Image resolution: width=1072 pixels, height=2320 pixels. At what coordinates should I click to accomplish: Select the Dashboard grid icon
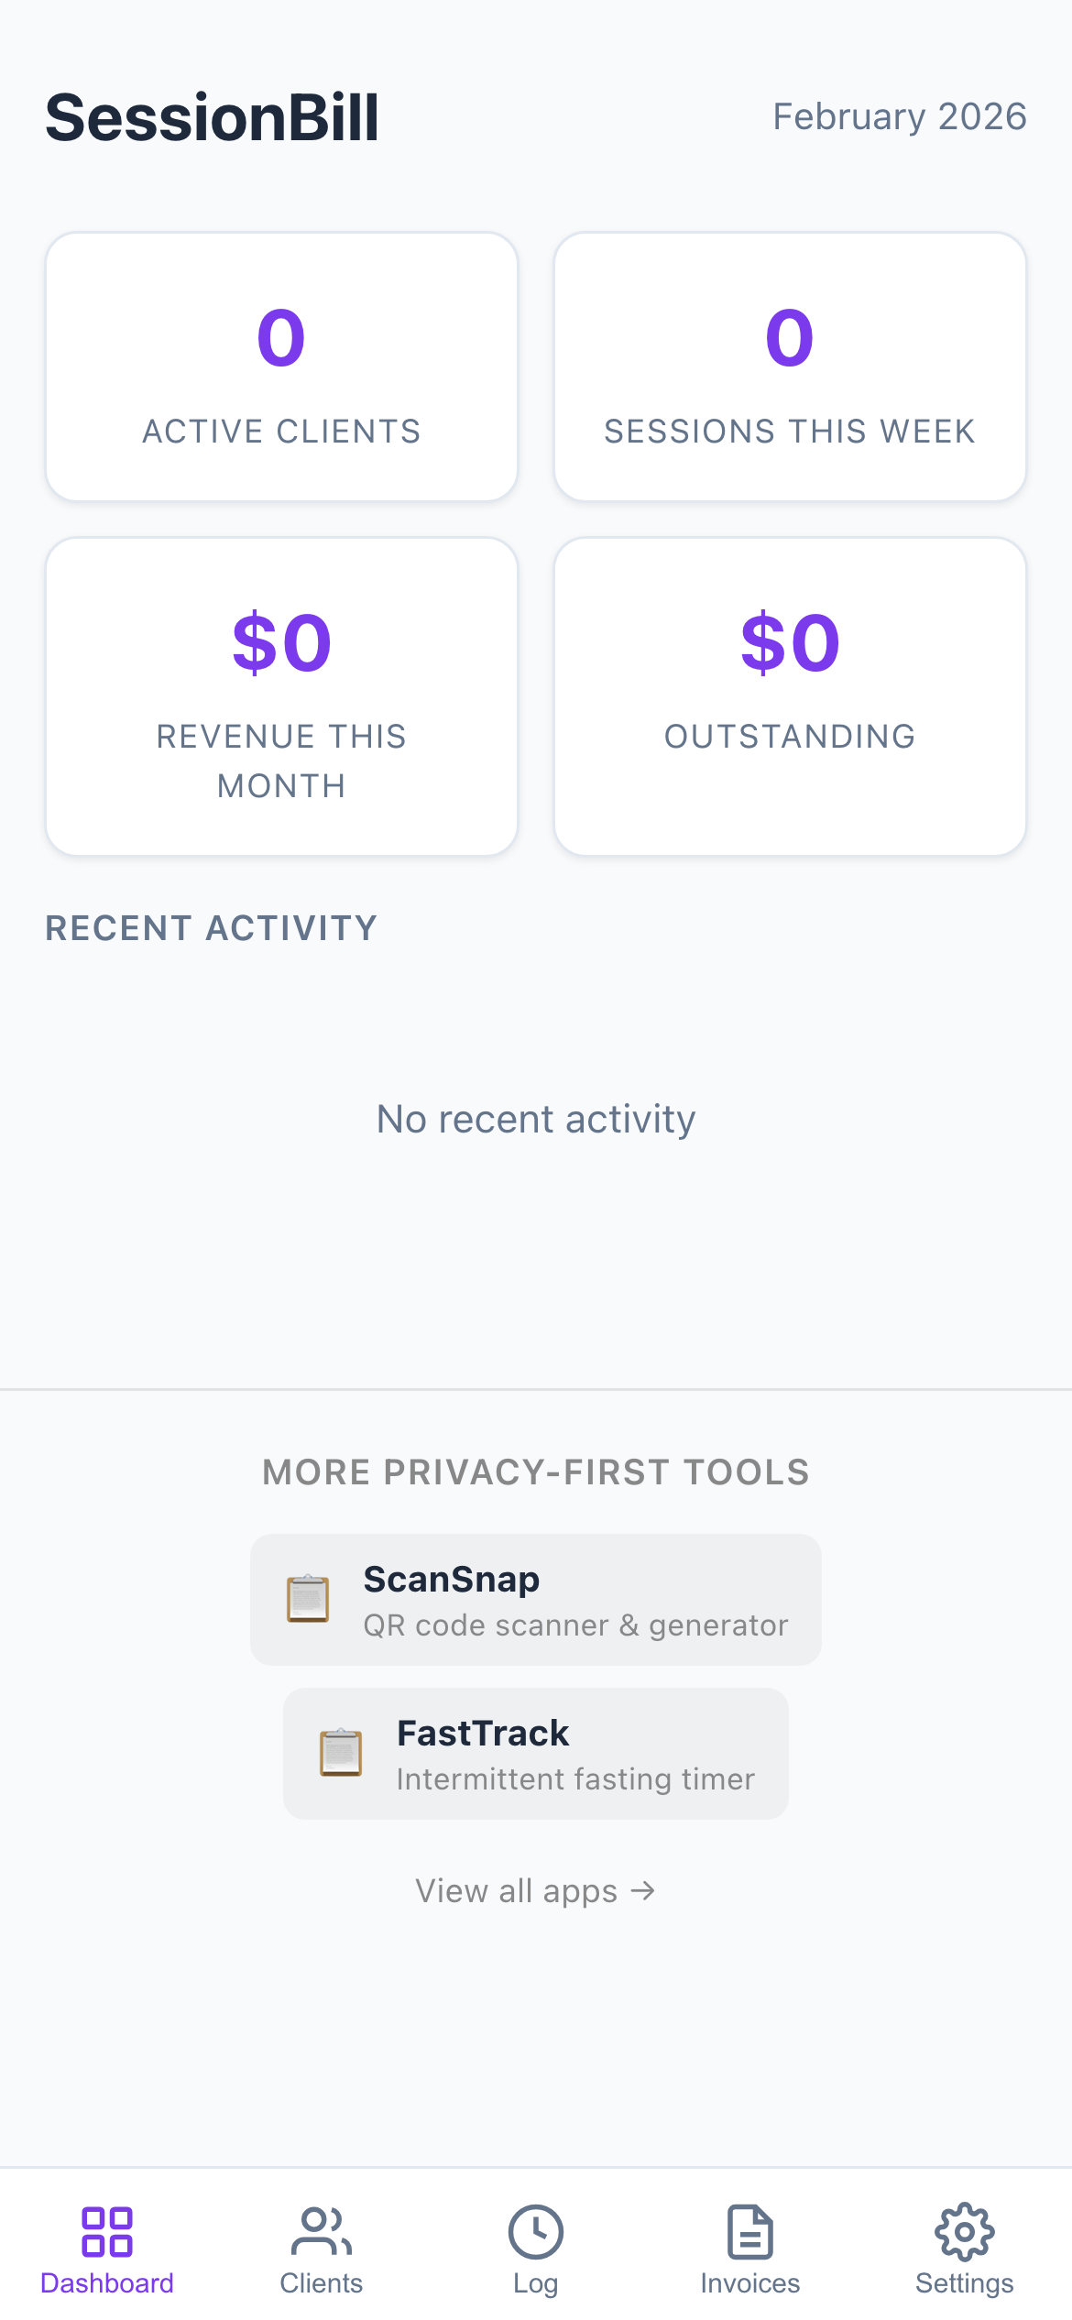coord(107,2234)
